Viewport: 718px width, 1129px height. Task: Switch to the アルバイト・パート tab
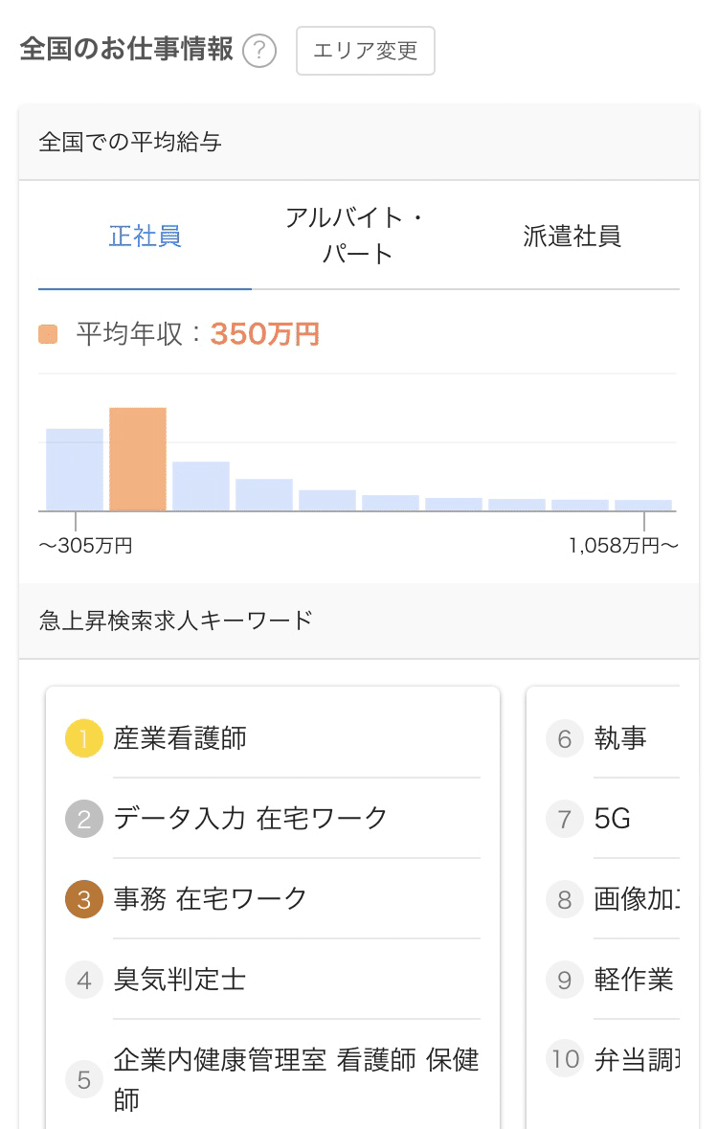tap(357, 236)
